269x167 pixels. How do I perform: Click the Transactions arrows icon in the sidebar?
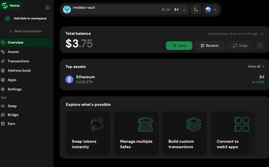pos(3,61)
